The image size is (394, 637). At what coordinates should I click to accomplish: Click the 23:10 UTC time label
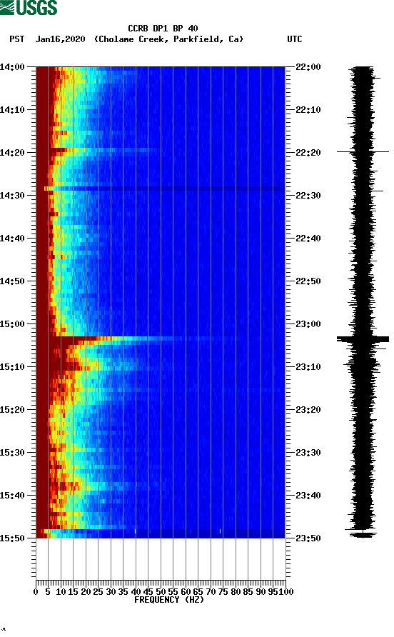pos(308,367)
